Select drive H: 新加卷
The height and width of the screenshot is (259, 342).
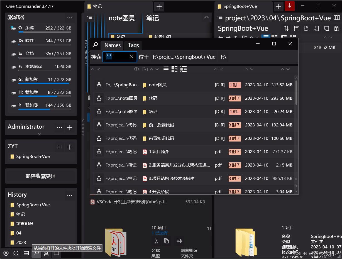point(41,93)
